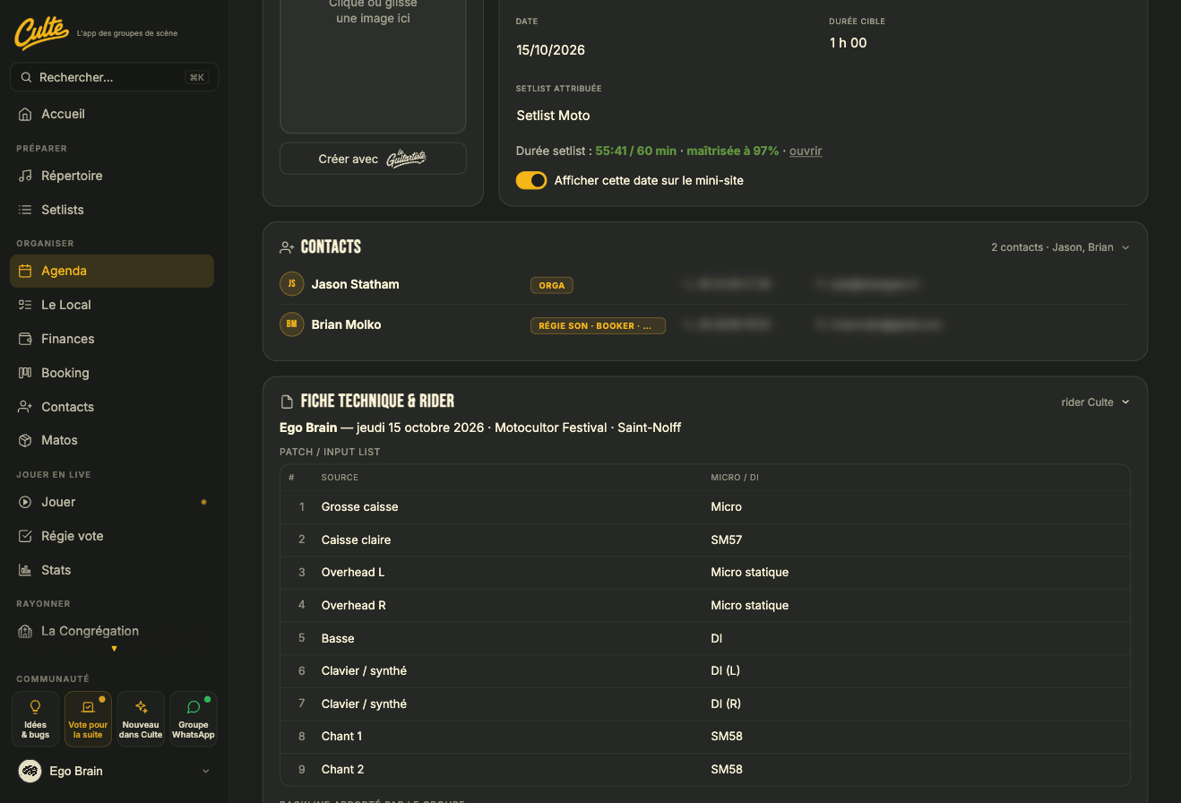This screenshot has height=803, width=1181.
Task: Click the ⌘K shortcut badge
Action: click(196, 77)
